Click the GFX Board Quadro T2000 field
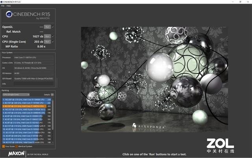The width and height of the screenshot is (252, 158). [33, 79]
